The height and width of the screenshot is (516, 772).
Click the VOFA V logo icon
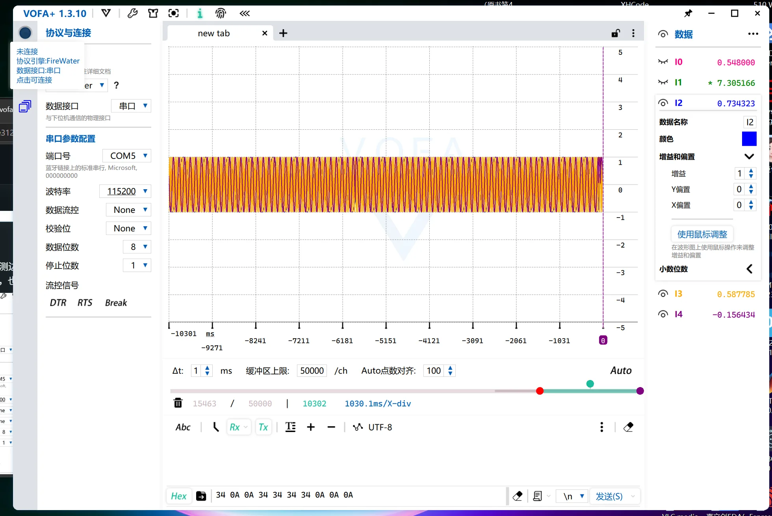tap(106, 13)
